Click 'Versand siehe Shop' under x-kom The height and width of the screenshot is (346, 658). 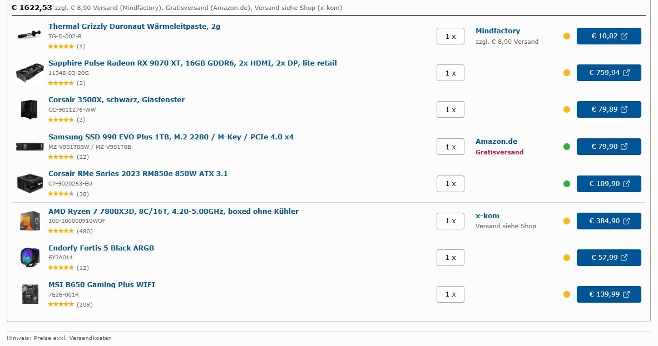tap(506, 226)
